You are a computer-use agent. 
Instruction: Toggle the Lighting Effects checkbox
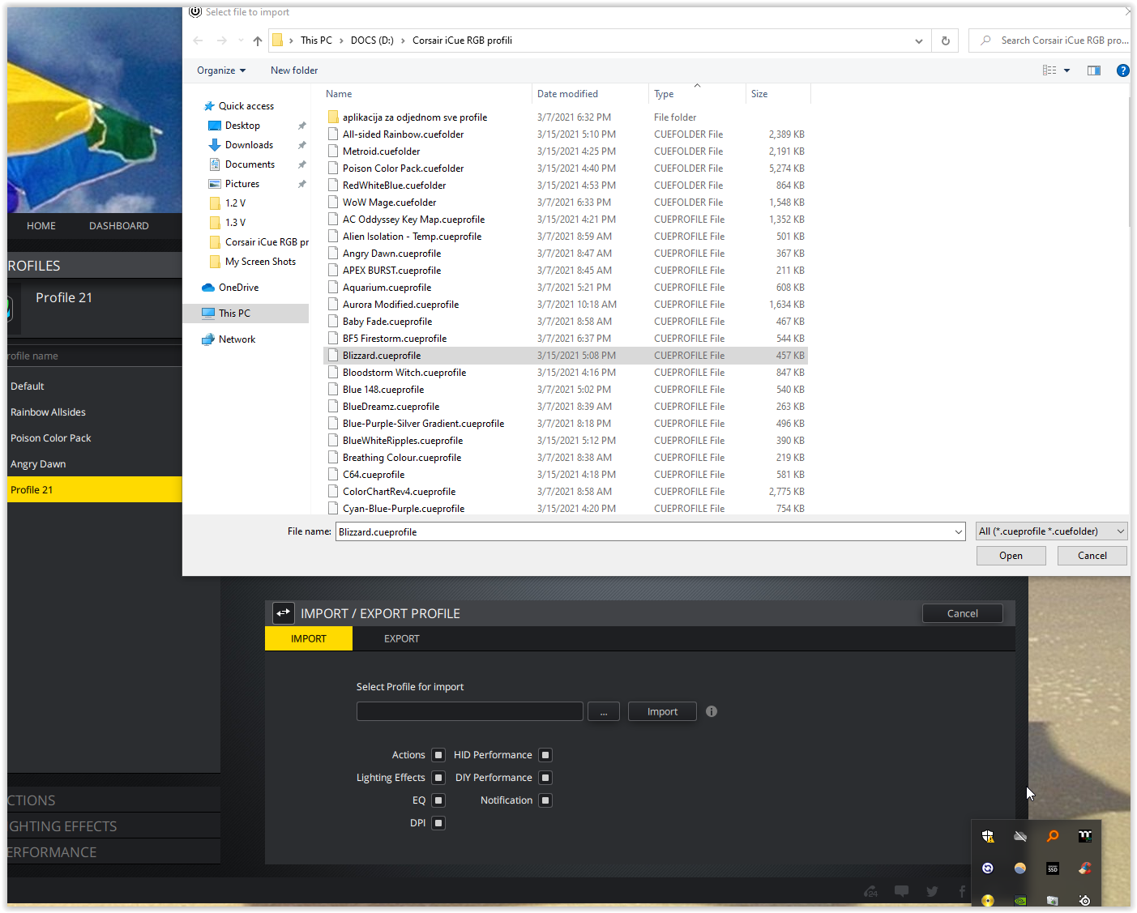click(x=438, y=778)
